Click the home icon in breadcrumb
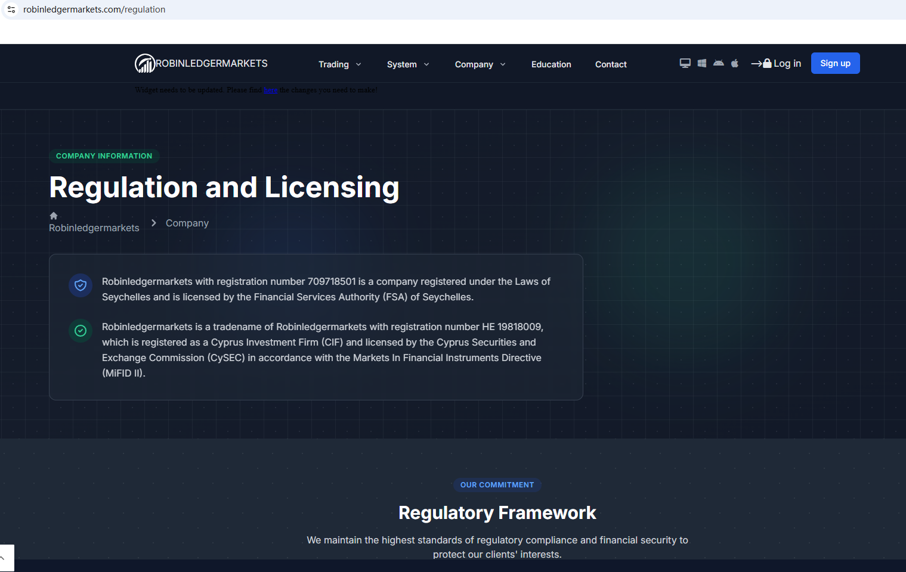This screenshot has height=572, width=906. (x=54, y=216)
